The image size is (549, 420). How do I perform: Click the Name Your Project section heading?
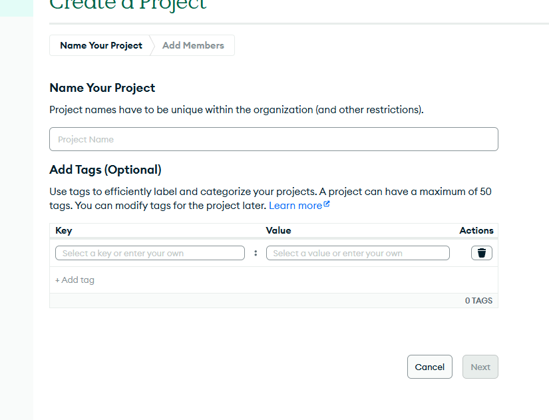(x=102, y=88)
